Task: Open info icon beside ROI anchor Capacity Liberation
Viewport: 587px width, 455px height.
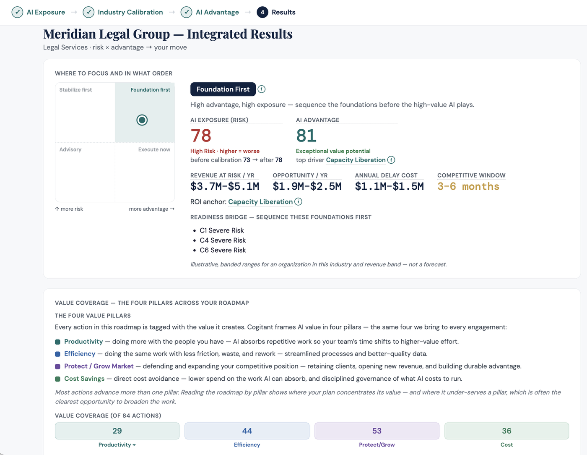Action: click(x=299, y=202)
